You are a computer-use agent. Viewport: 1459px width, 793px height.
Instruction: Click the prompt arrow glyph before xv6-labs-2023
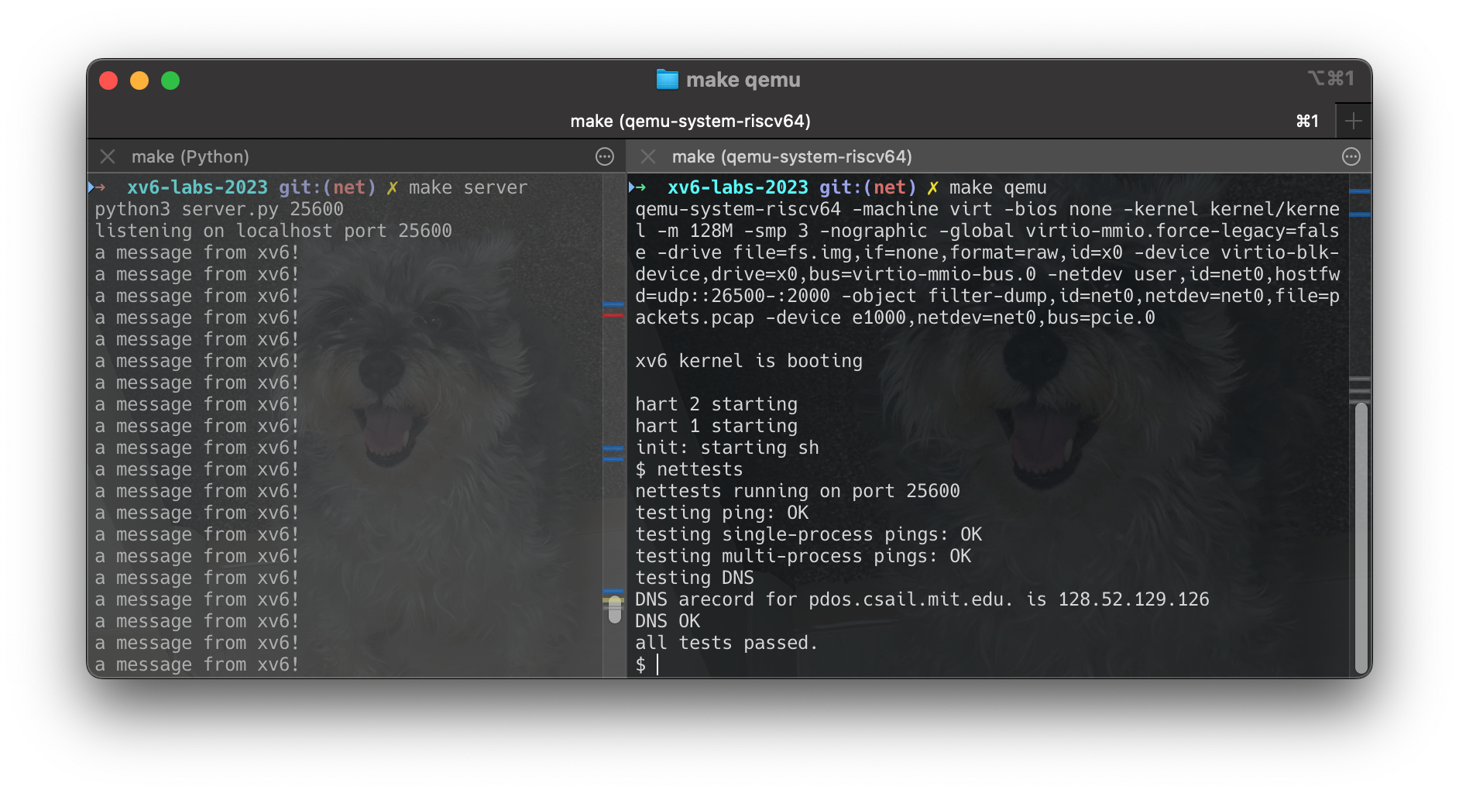point(98,187)
